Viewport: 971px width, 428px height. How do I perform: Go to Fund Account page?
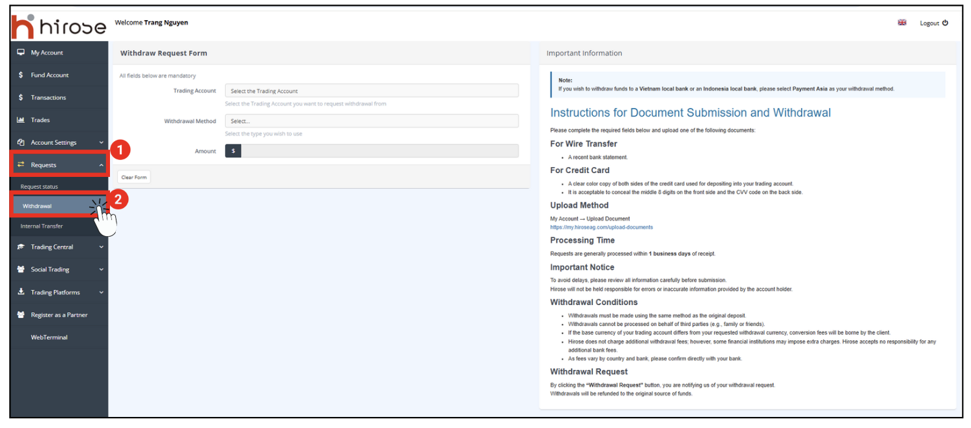tap(49, 75)
